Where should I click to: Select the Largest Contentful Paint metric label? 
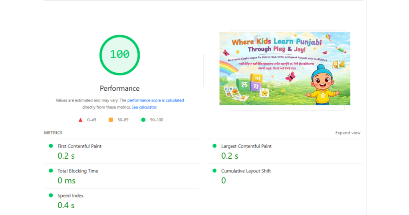(246, 146)
